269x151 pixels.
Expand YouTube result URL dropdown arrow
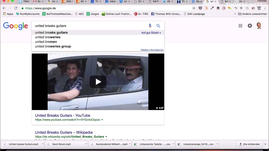coord(102,120)
